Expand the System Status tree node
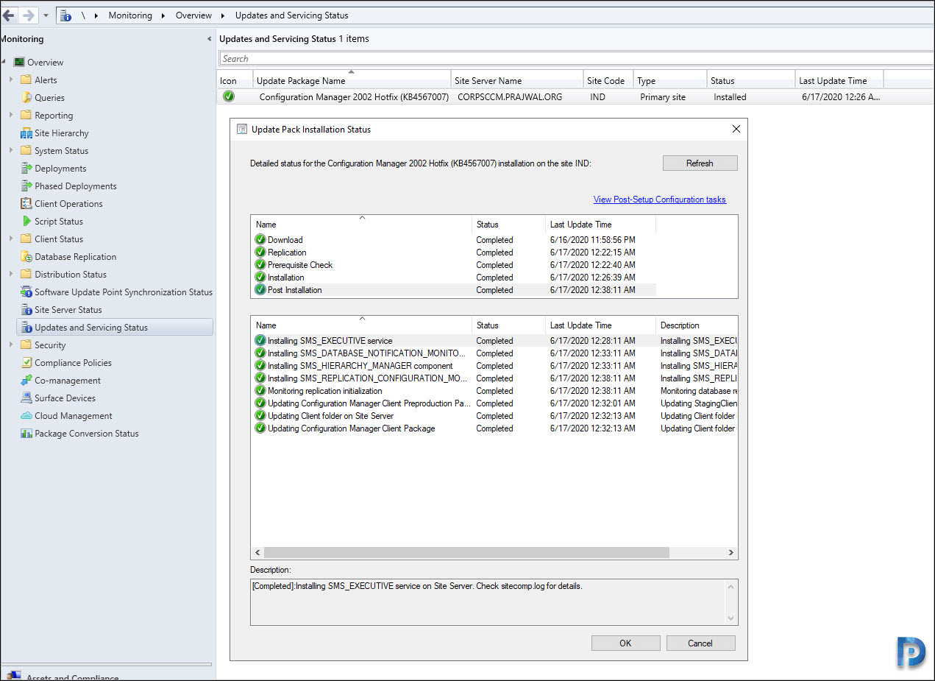The width and height of the screenshot is (935, 681). point(11,151)
